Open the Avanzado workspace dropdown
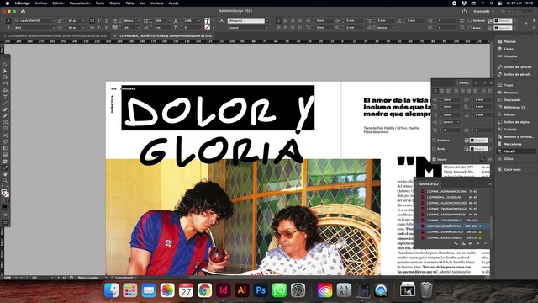This screenshot has height=303, width=538. coord(484,11)
